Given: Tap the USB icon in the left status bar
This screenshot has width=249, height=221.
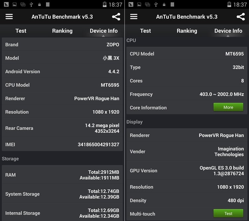Looking at the screenshot, I should [x=31, y=4].
